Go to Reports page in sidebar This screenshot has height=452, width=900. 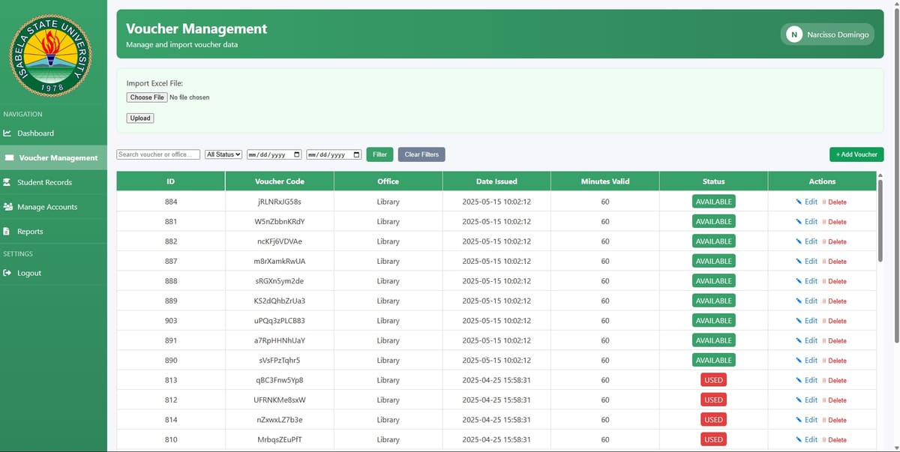tap(30, 232)
